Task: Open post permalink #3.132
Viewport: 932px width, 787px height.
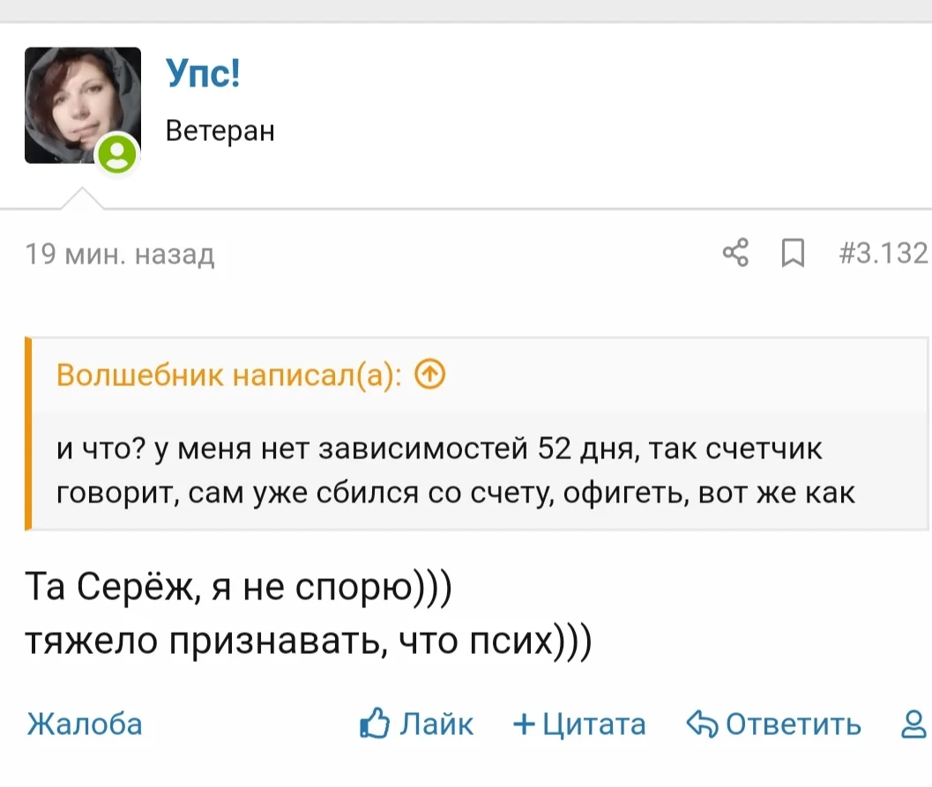Action: click(x=884, y=254)
